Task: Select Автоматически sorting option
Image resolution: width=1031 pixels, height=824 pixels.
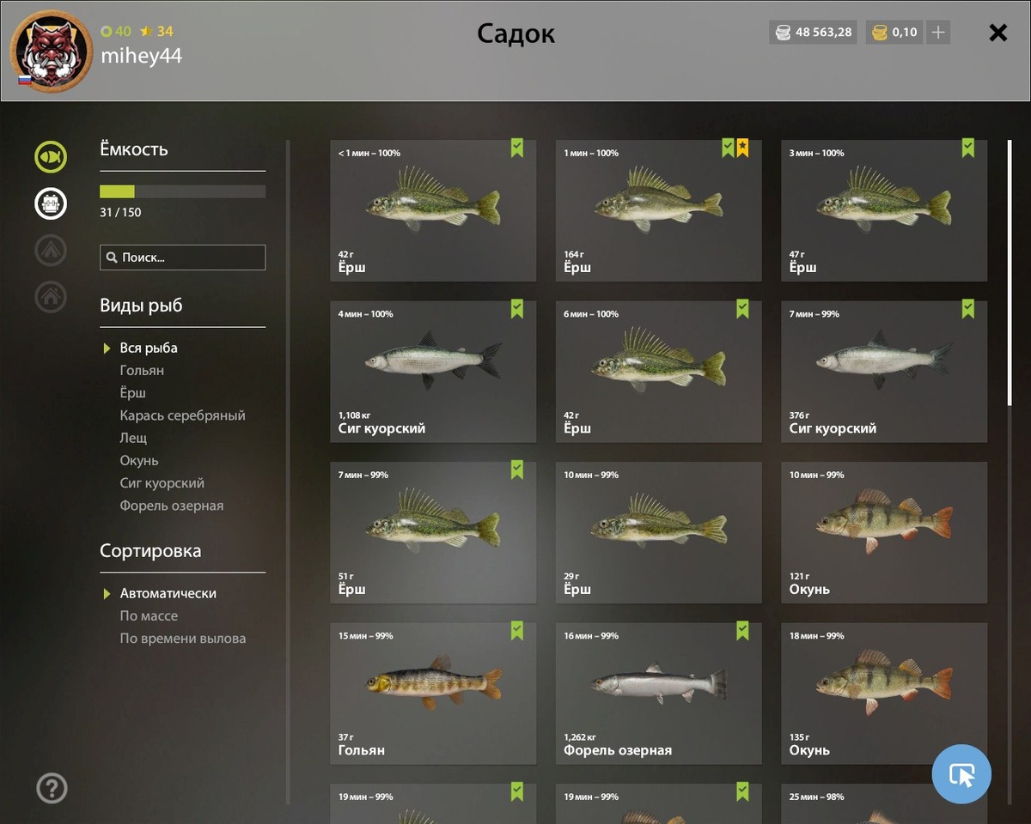Action: (168, 593)
